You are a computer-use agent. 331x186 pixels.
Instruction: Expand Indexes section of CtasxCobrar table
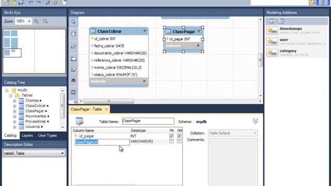point(144,81)
